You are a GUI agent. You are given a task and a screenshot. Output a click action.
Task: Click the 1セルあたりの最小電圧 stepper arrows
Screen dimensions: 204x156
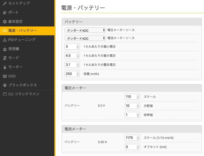pyautogui.click(x=78, y=46)
